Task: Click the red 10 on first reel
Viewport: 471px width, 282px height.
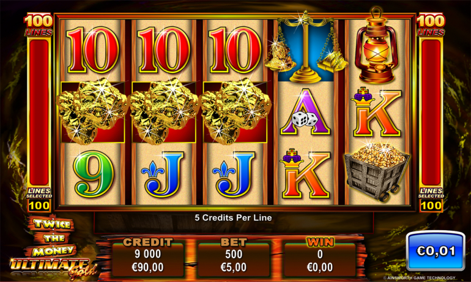Action: (x=92, y=50)
